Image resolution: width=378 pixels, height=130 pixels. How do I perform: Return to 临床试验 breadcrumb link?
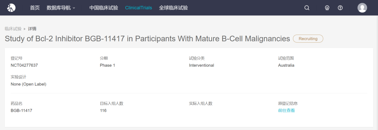[13, 29]
